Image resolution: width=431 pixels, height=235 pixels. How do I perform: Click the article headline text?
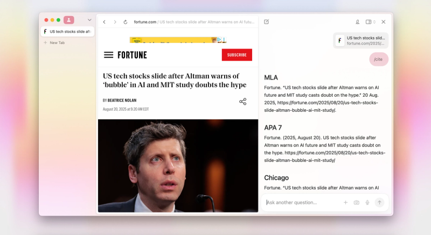tap(175, 80)
